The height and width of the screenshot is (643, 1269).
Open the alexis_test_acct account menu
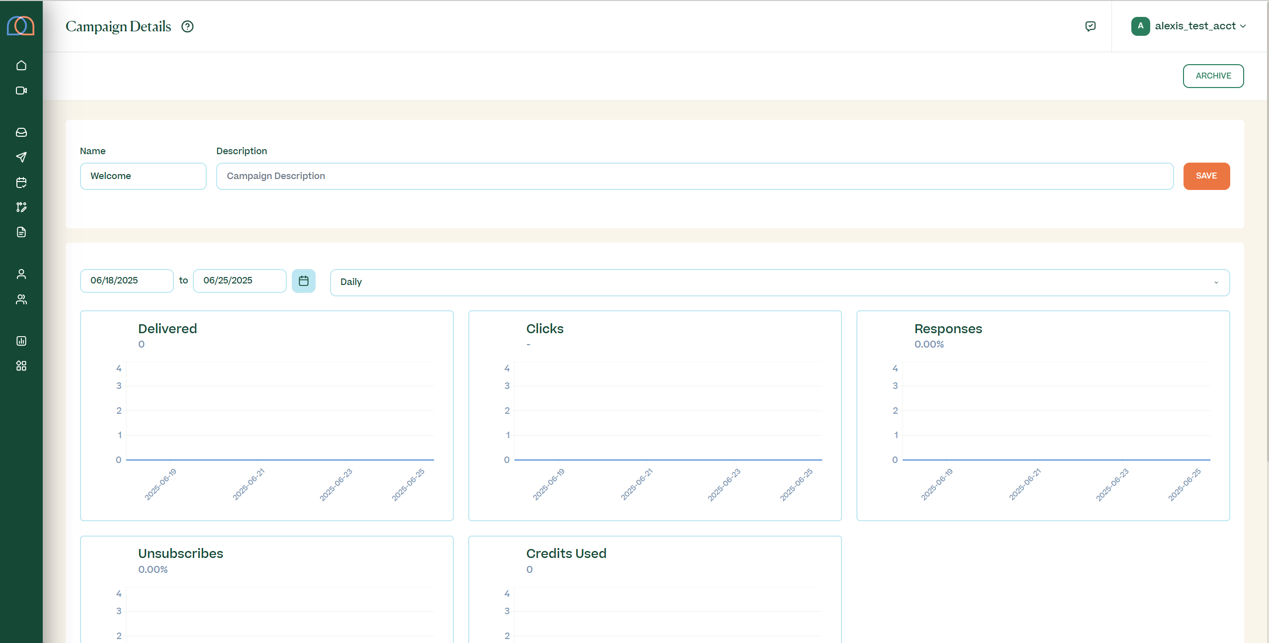1188,26
